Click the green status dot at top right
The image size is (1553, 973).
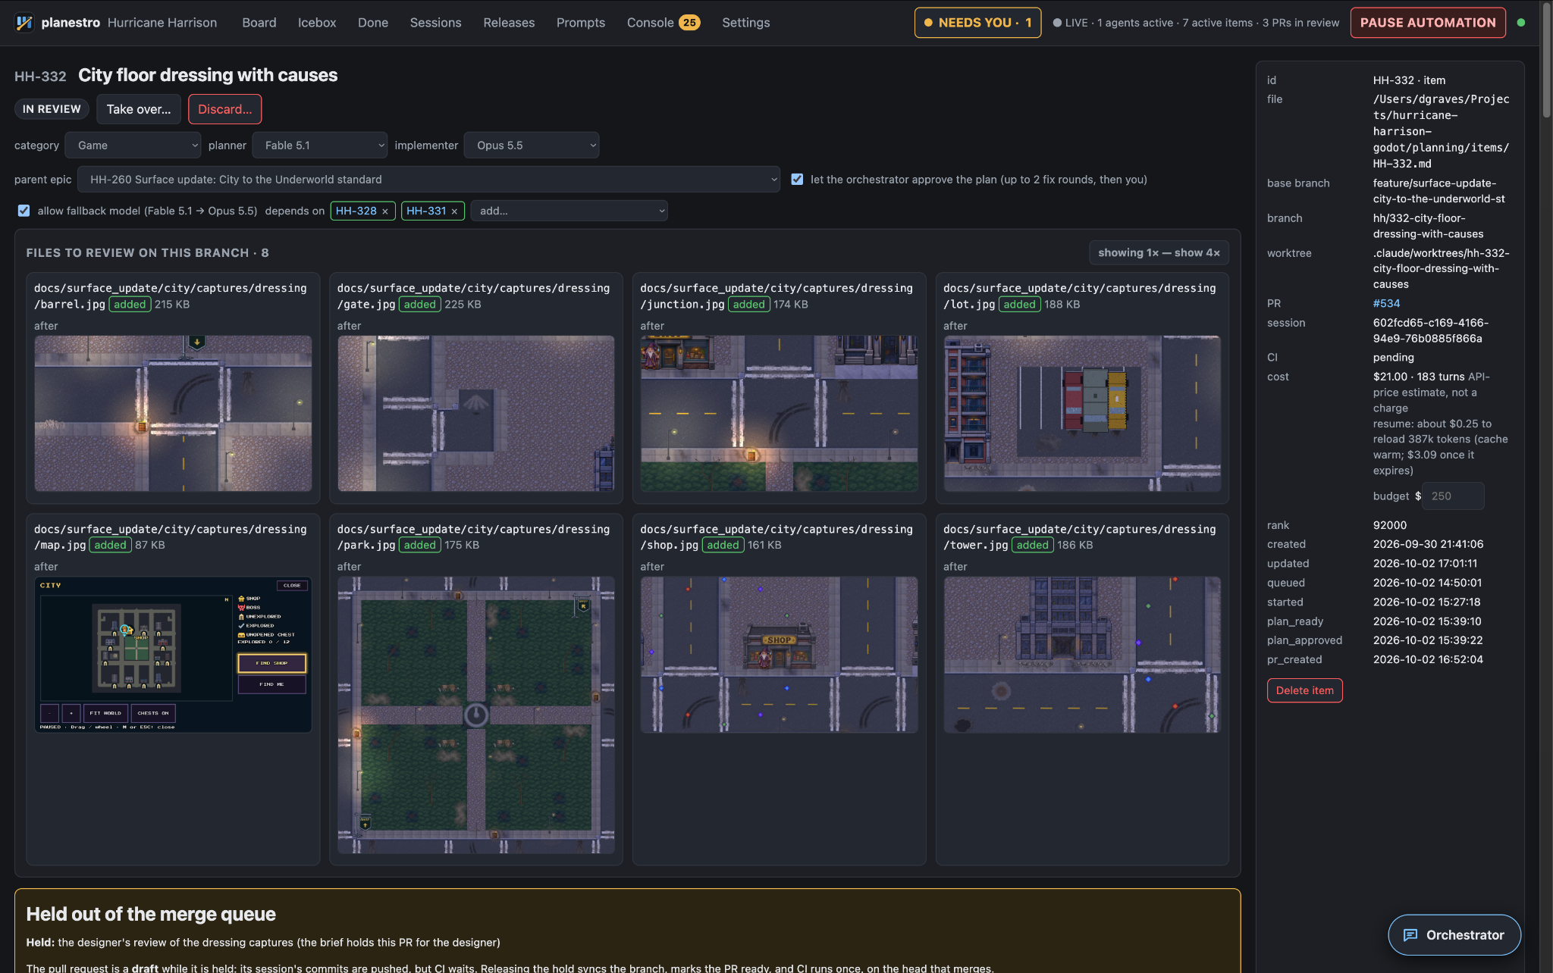point(1520,23)
